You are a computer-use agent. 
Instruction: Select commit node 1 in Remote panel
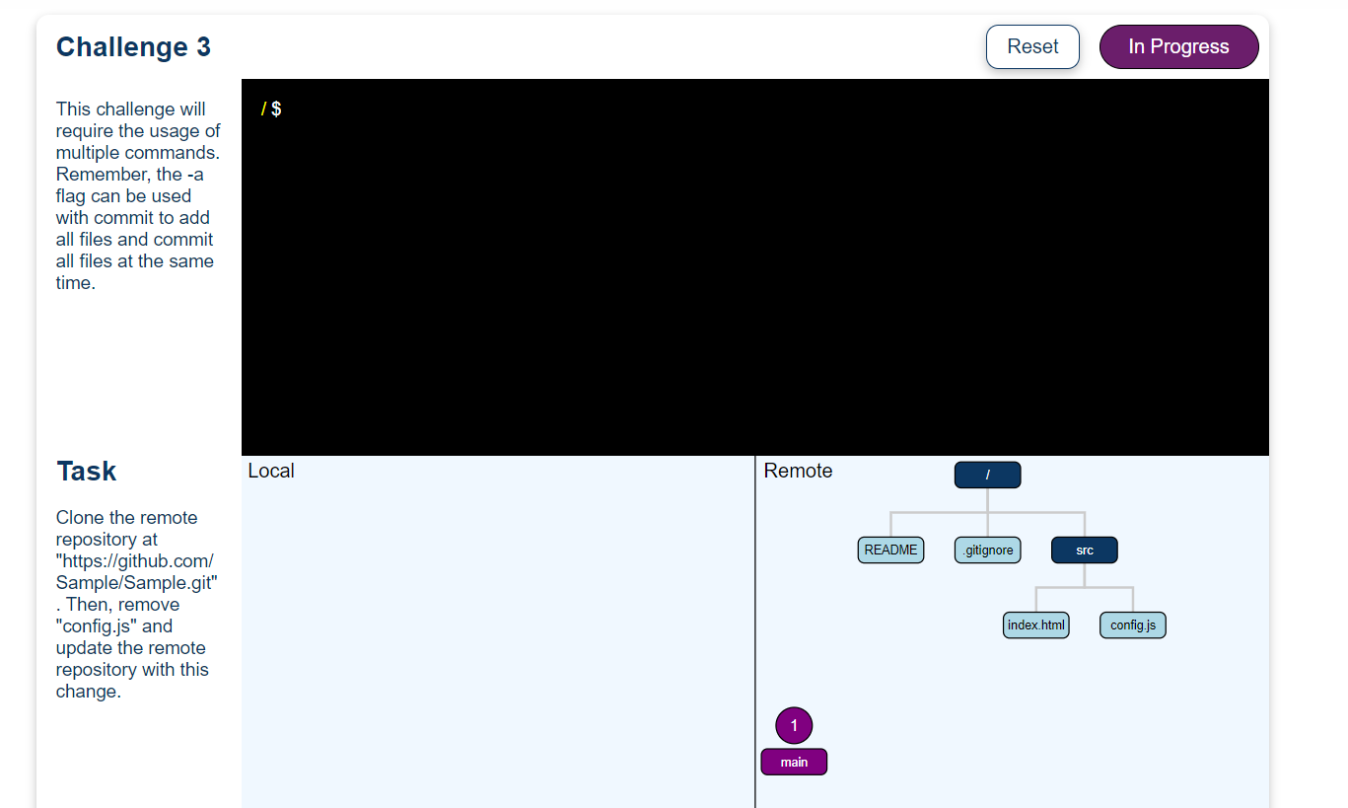[794, 725]
